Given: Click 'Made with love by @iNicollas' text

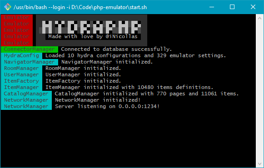Looking at the screenshot, I should pos(93,36).
